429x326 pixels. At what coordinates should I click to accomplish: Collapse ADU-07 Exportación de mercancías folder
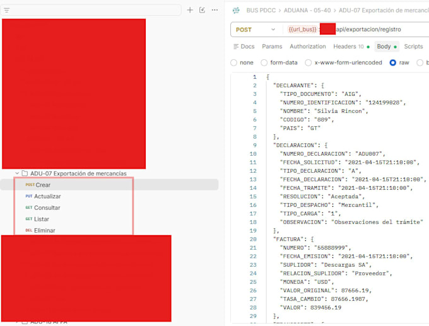click(x=17, y=173)
